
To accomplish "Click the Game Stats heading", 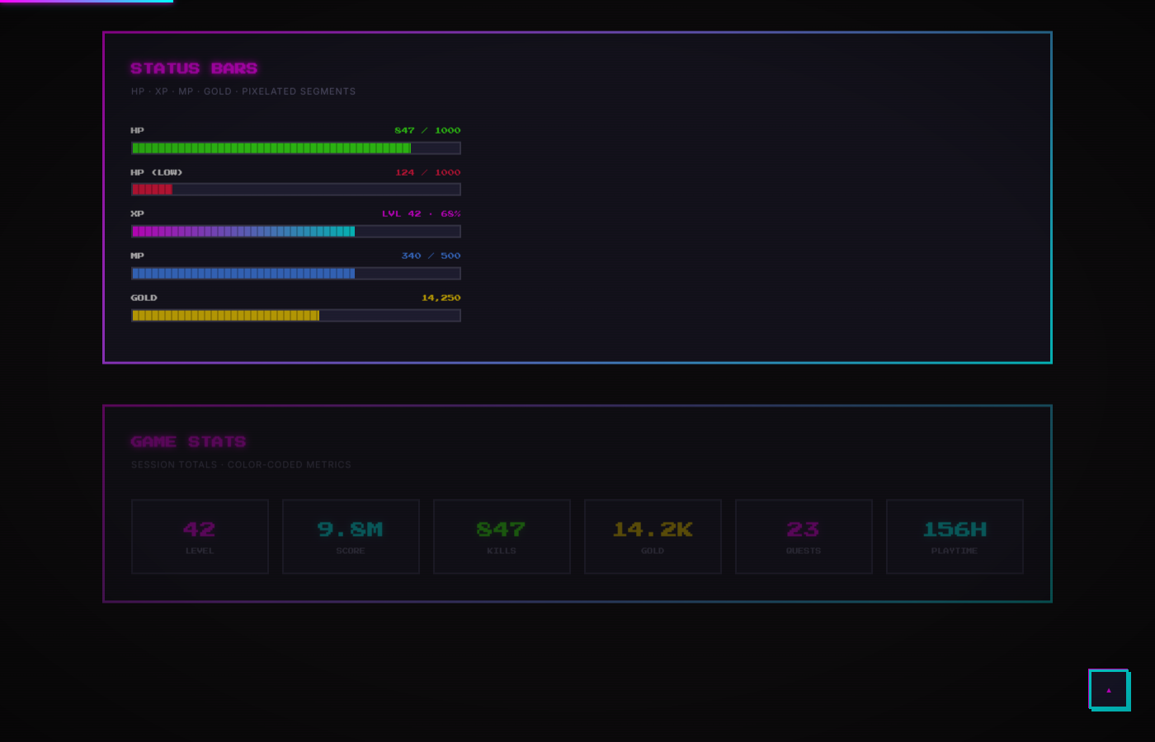I will pos(188,442).
